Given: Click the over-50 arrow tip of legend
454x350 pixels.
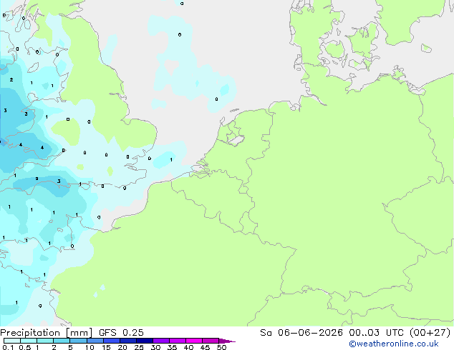Looking at the screenshot, I should tap(227, 341).
